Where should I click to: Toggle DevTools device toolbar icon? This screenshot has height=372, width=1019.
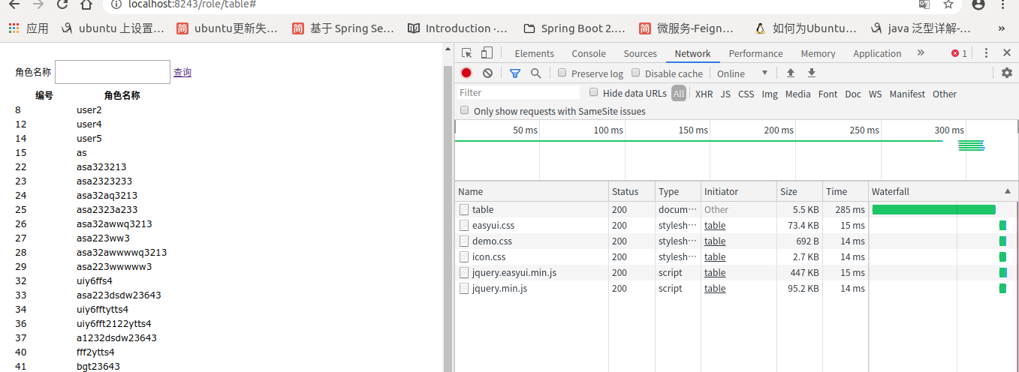[487, 53]
